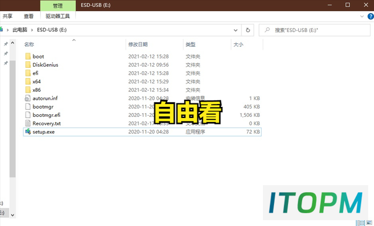This screenshot has width=374, height=226.
Task: Focus the search ESD-USB (E:) field
Action: [314, 30]
